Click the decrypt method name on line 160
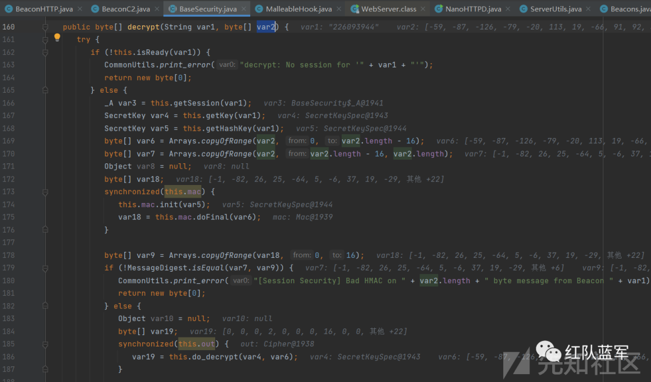This screenshot has height=382, width=651. tap(143, 27)
